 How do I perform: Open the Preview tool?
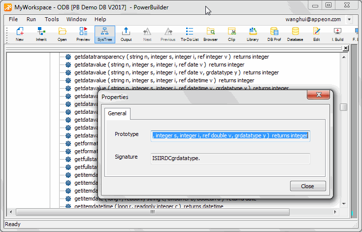(83, 34)
